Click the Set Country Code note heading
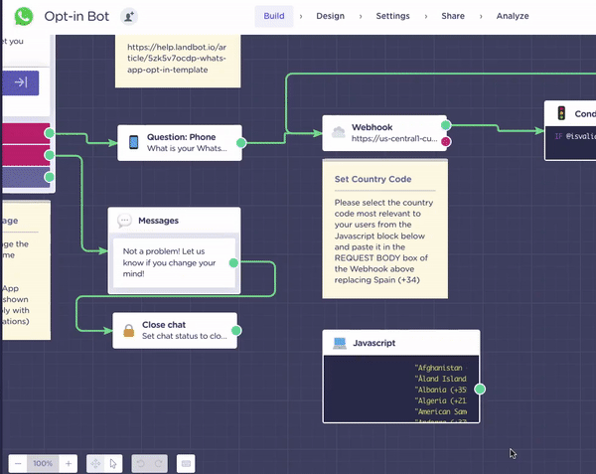Screen dimensions: 596x474 [372, 179]
